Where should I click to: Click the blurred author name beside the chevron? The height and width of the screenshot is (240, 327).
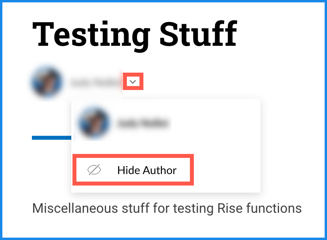[94, 83]
